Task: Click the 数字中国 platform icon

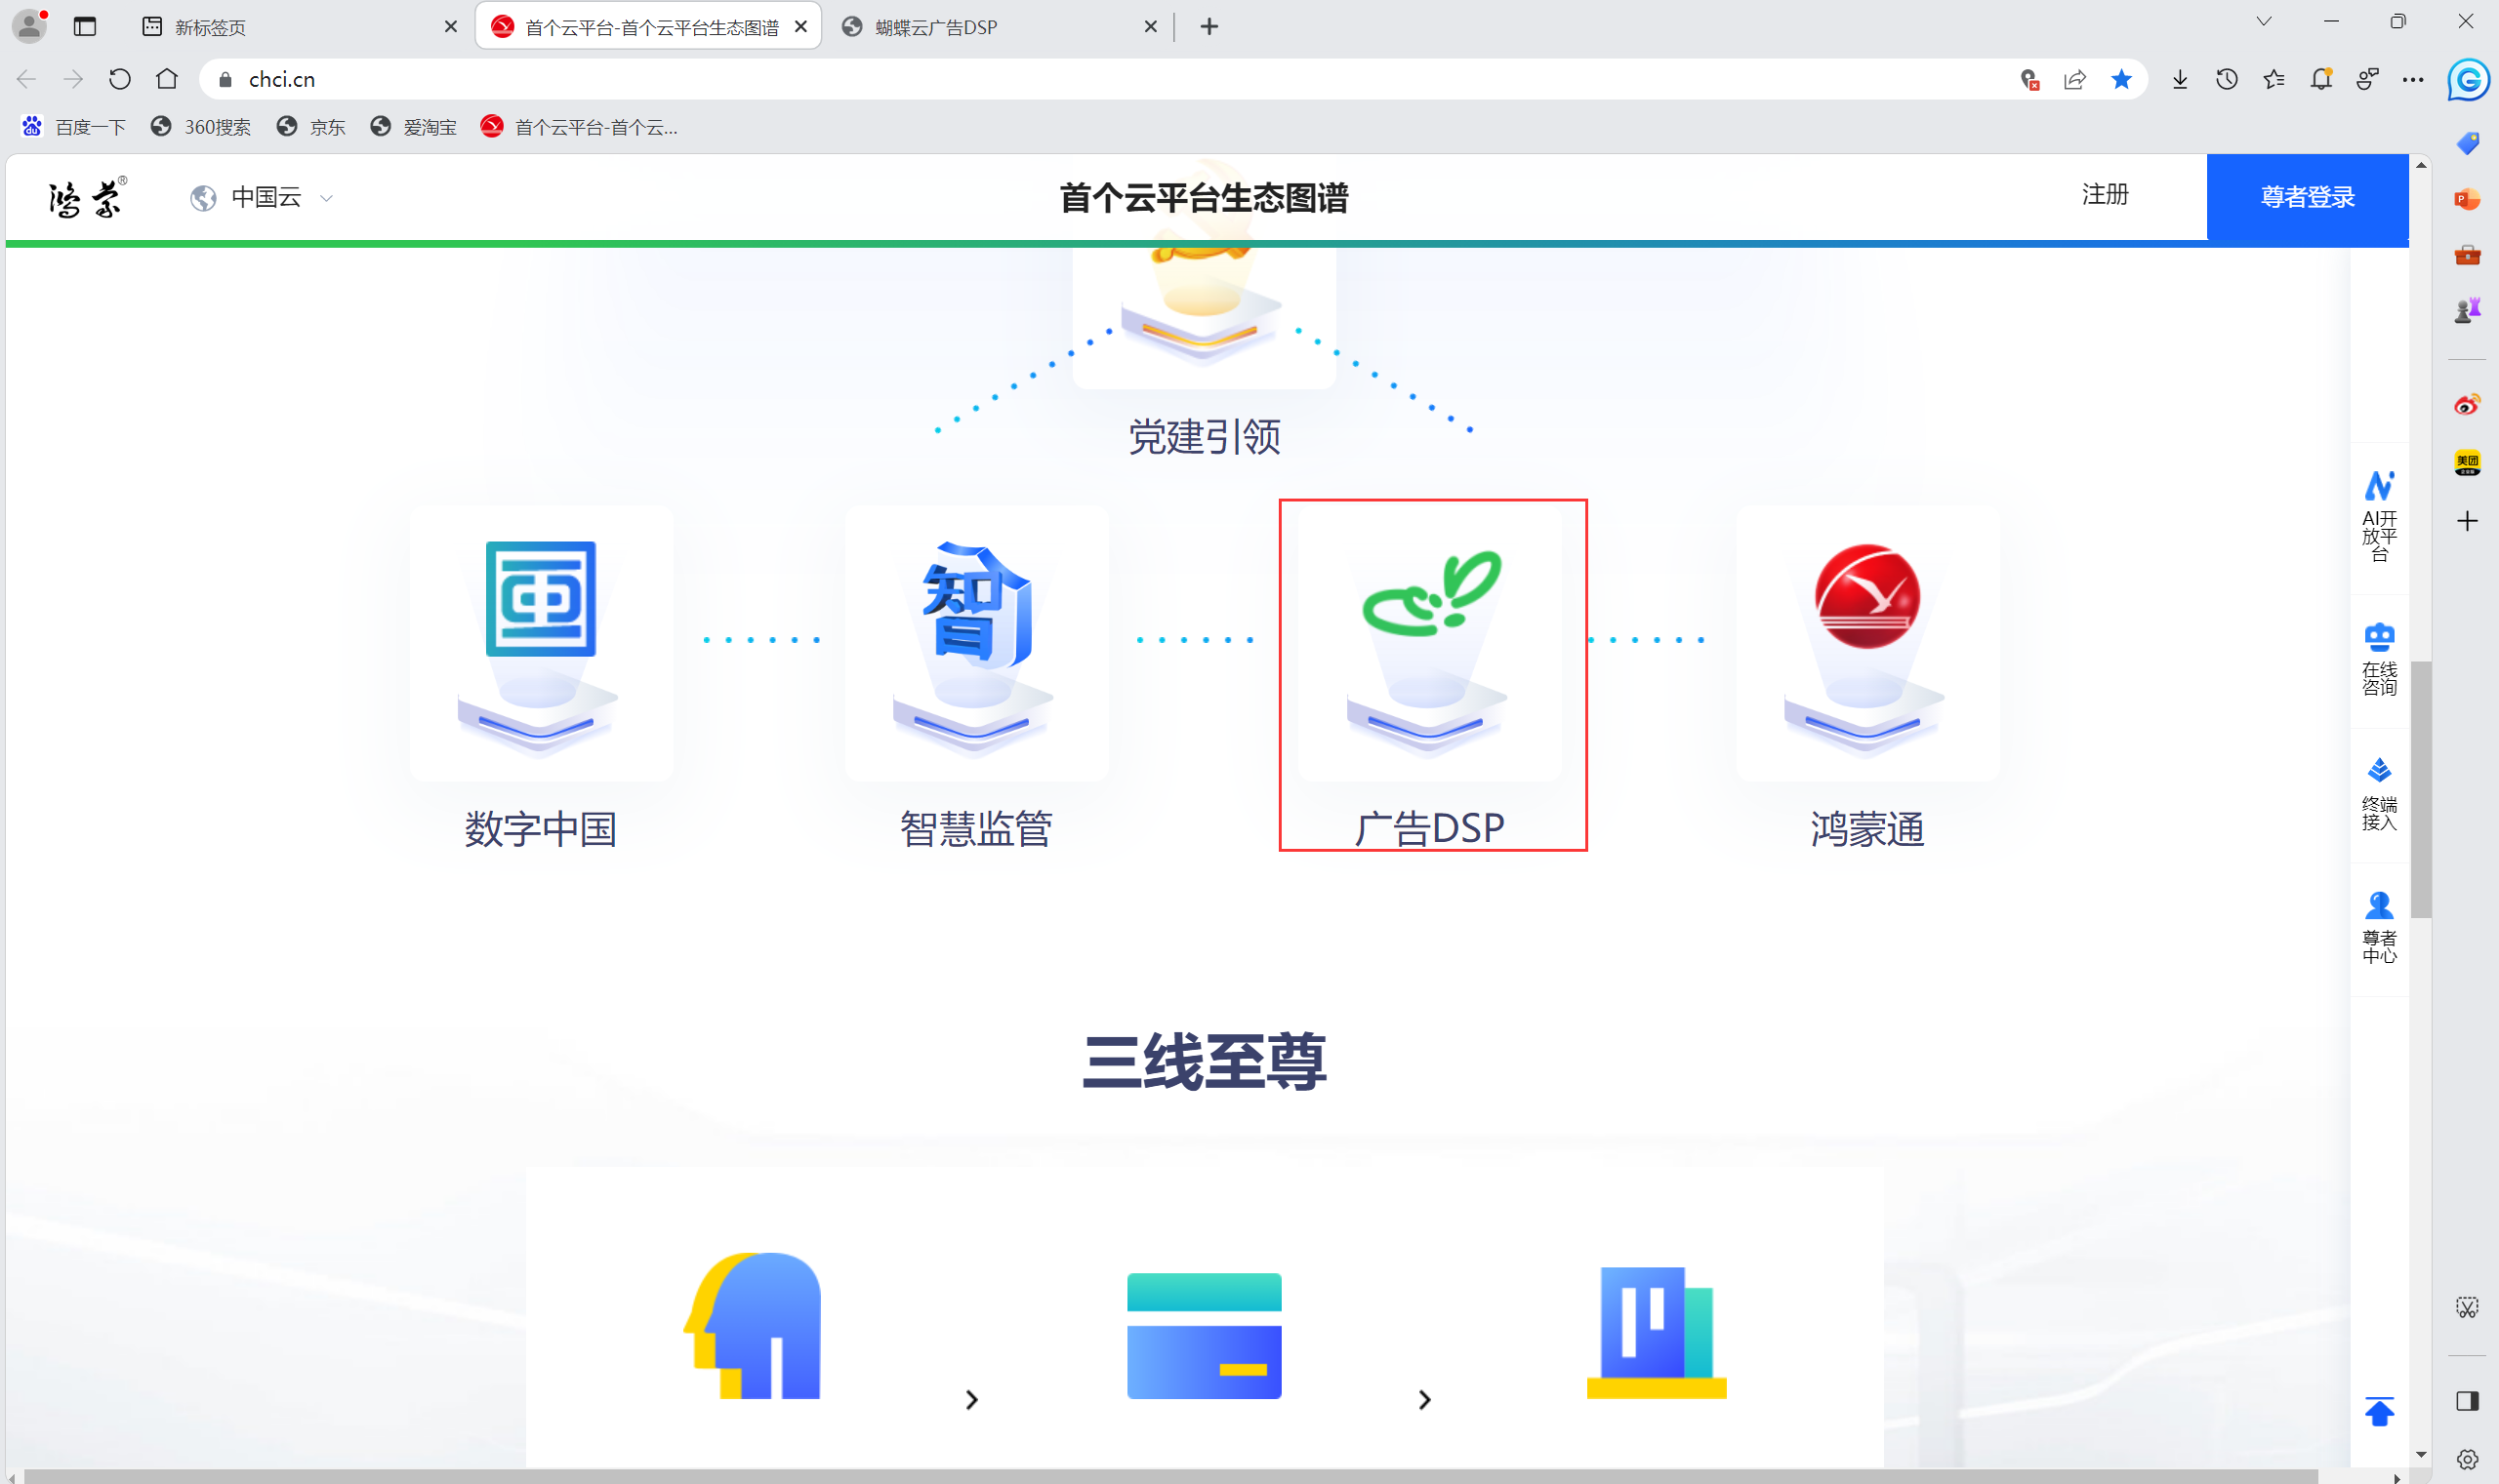Action: click(540, 600)
